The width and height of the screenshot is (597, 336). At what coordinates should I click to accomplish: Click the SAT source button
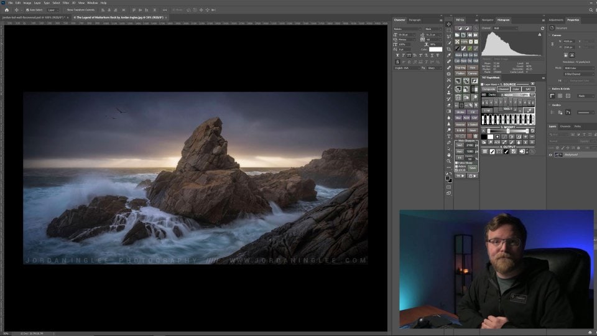528,89
